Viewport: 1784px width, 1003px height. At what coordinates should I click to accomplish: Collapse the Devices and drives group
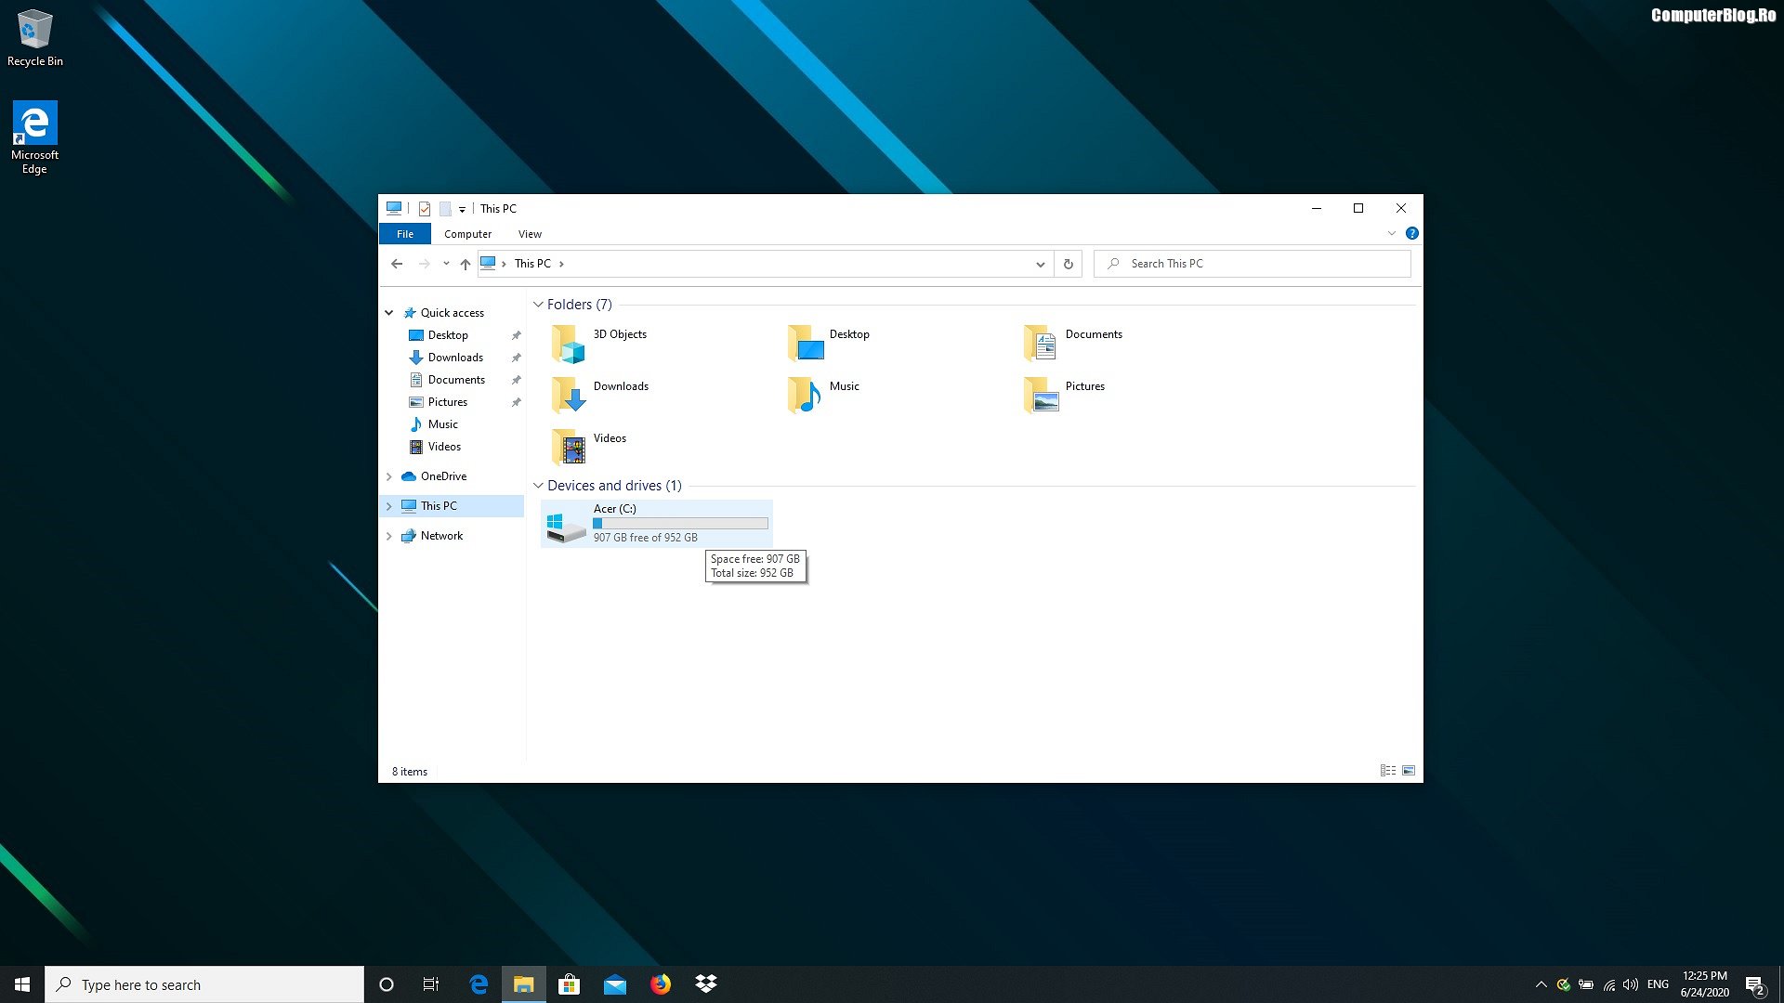(x=538, y=486)
